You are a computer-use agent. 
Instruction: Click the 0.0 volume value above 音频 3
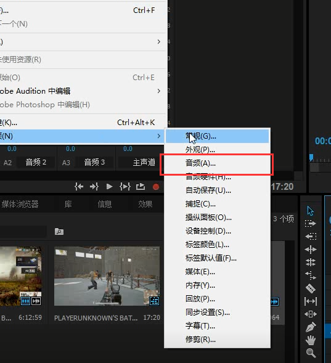[70, 149]
